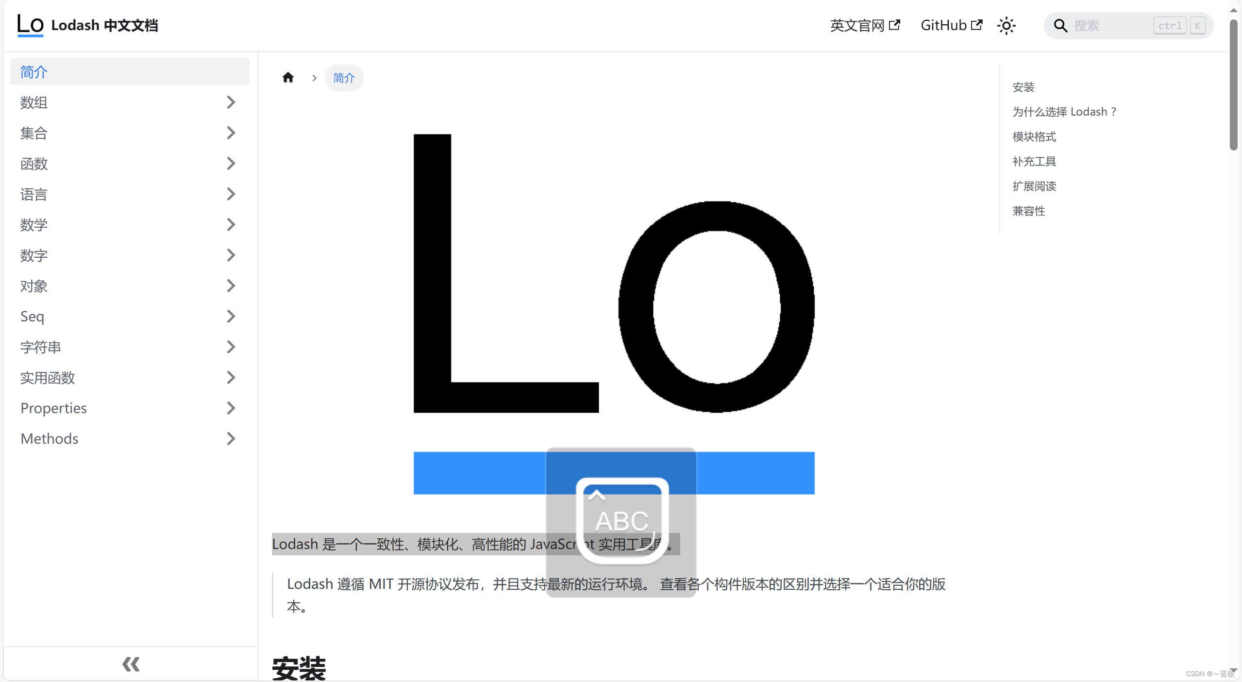Expand the Methods chevron
This screenshot has height=682, width=1242.
[x=231, y=439]
